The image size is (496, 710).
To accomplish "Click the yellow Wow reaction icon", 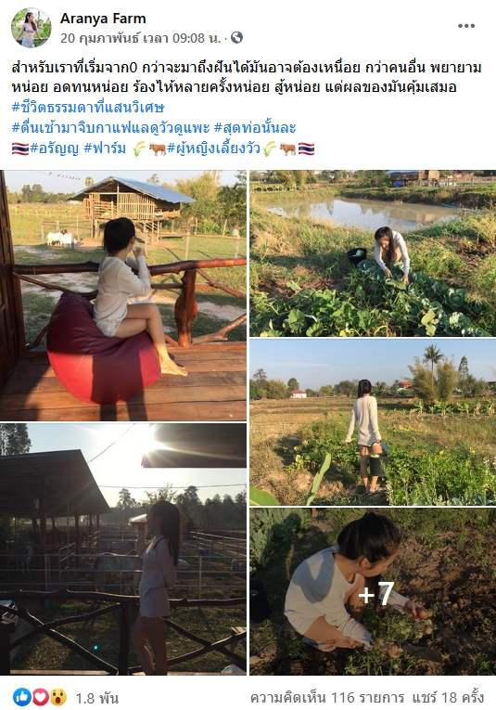I will pyautogui.click(x=58, y=697).
